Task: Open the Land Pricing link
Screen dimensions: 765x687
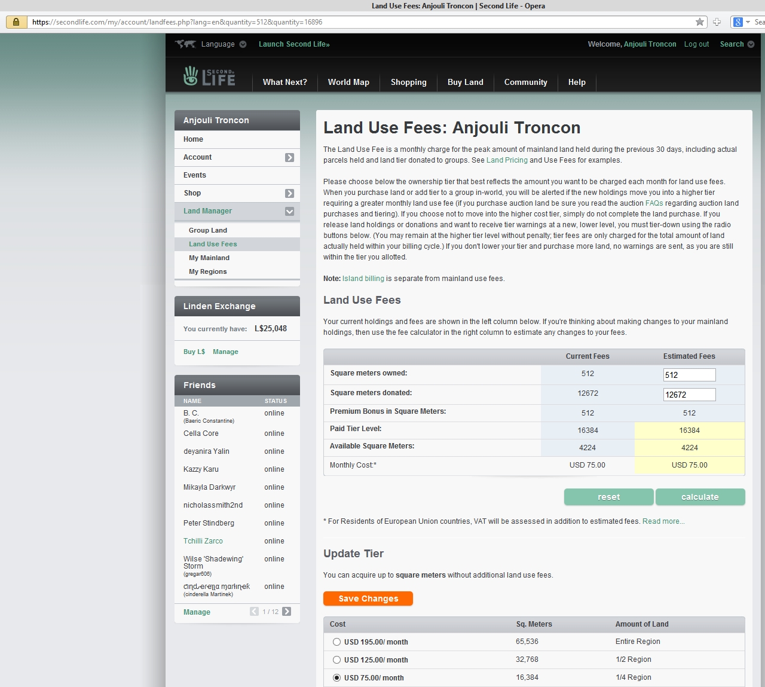Action: click(507, 160)
